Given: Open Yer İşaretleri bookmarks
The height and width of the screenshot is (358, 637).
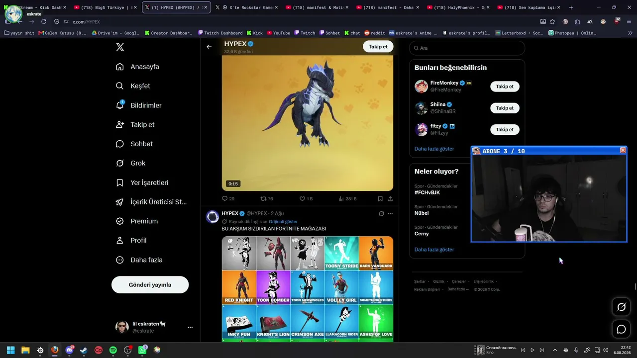Looking at the screenshot, I should pos(142,182).
